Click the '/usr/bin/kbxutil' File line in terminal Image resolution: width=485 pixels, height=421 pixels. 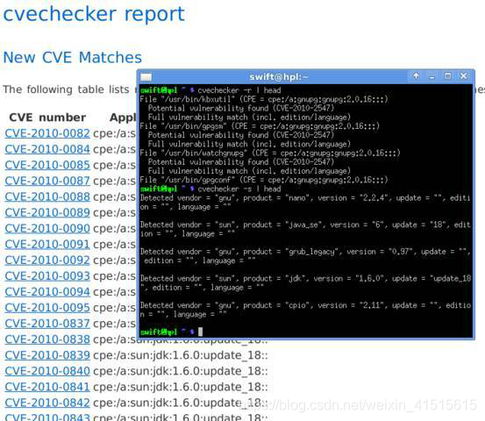coord(264,99)
